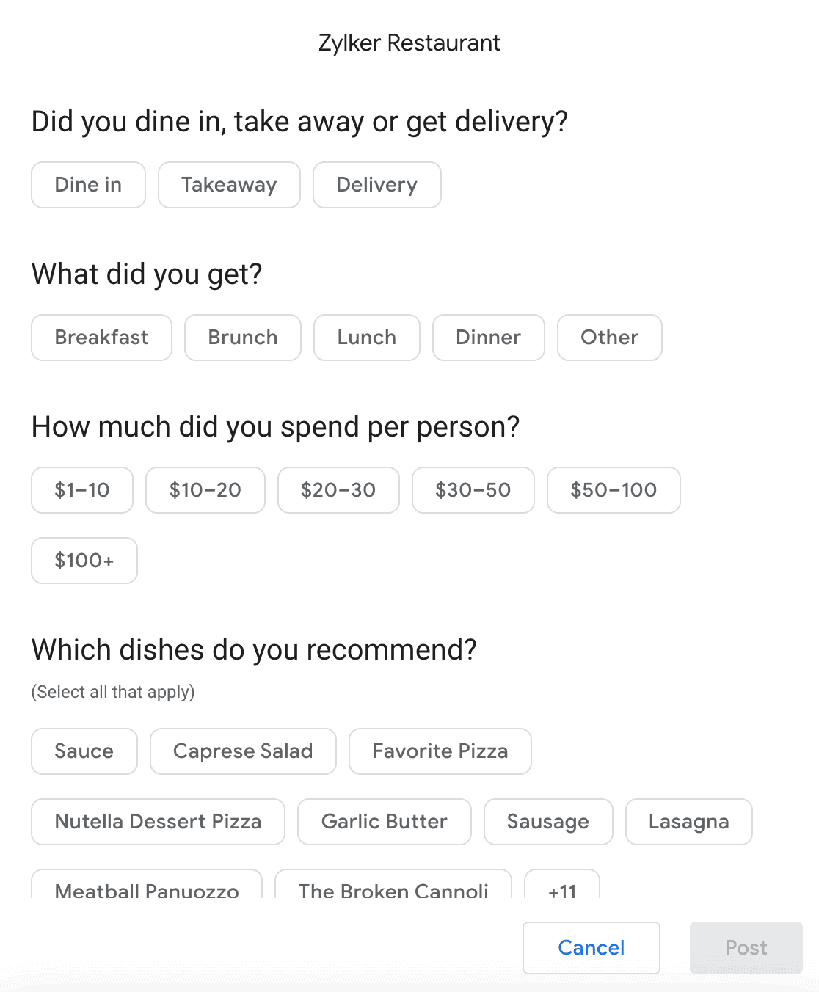This screenshot has width=819, height=992.
Task: Select $20–30 per person
Action: click(338, 490)
